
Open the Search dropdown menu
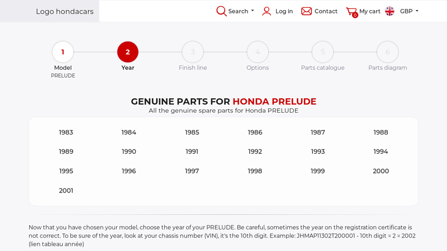point(241,11)
